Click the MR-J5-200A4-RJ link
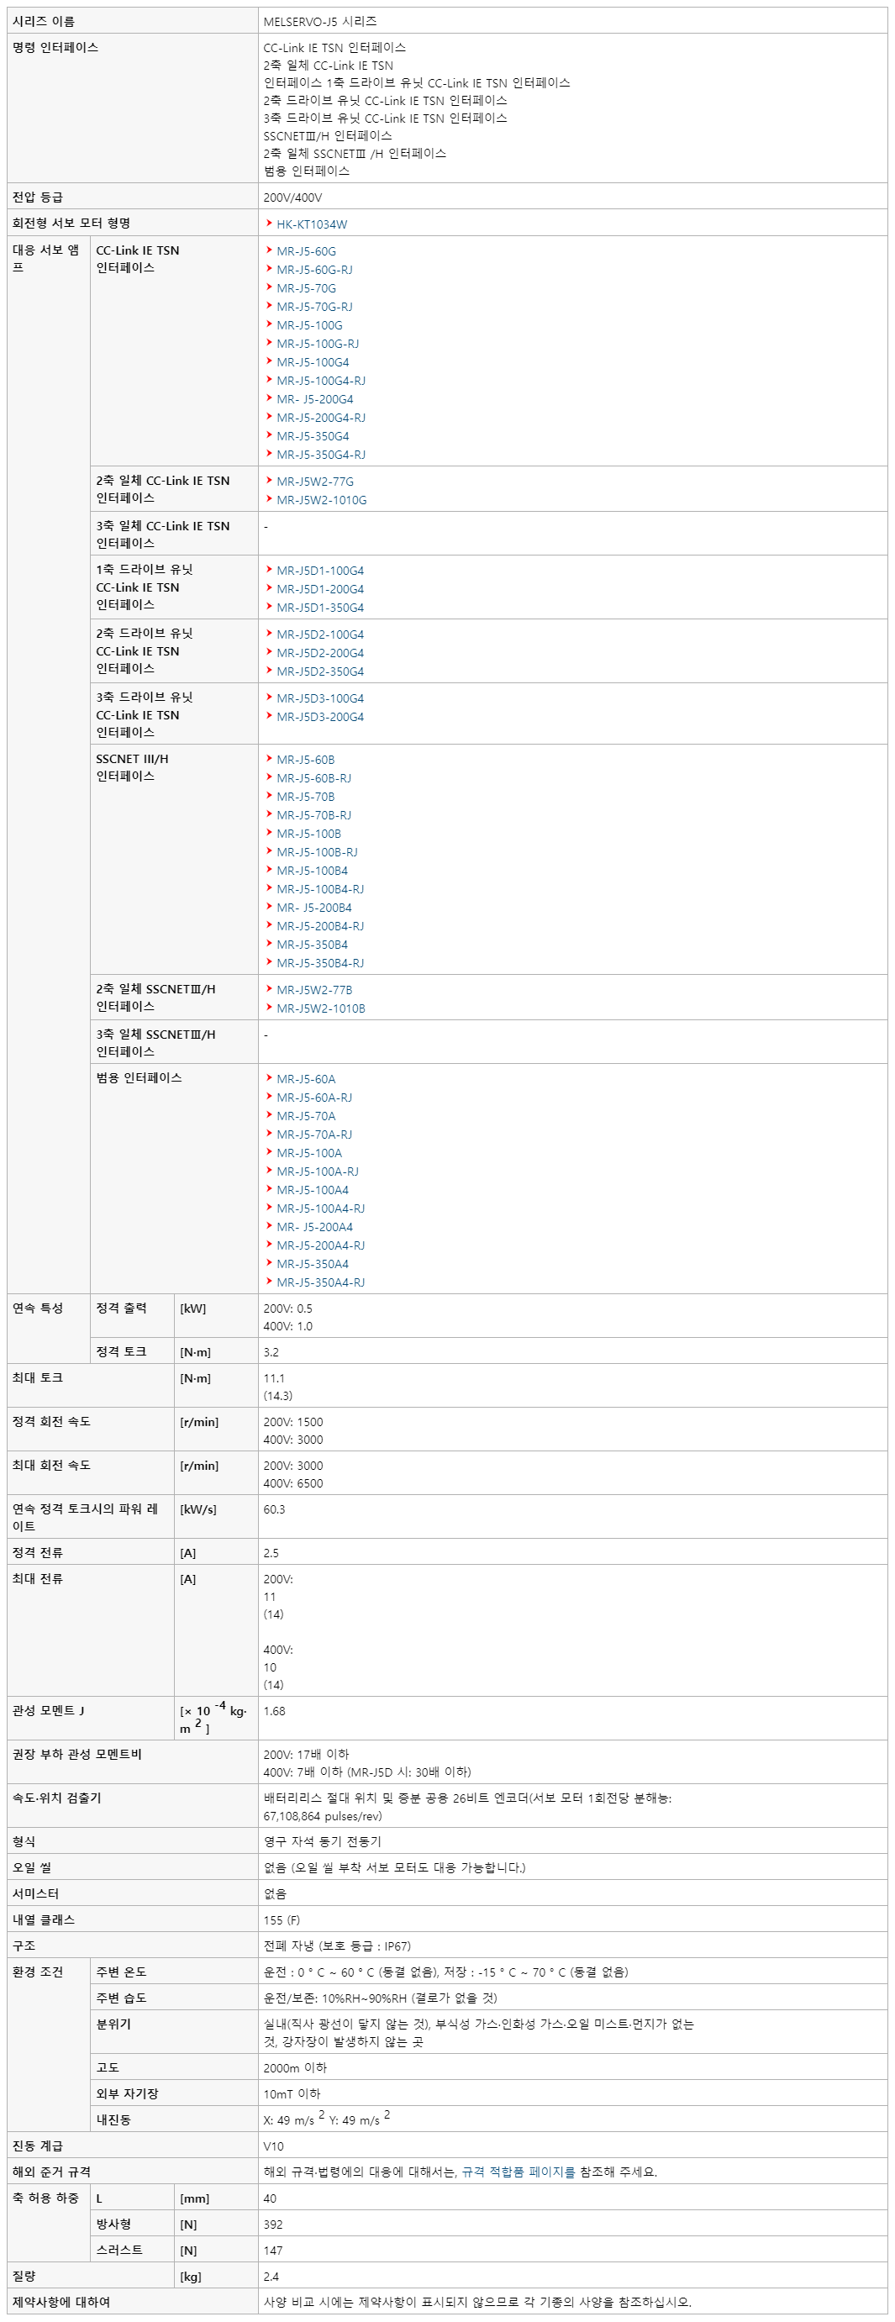 pyautogui.click(x=321, y=1245)
